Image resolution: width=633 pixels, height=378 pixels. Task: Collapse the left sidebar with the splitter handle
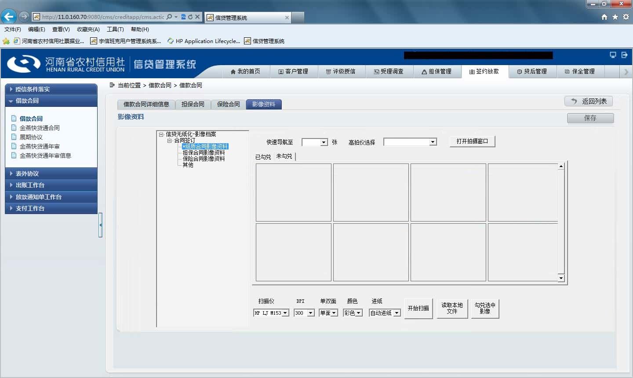point(100,225)
